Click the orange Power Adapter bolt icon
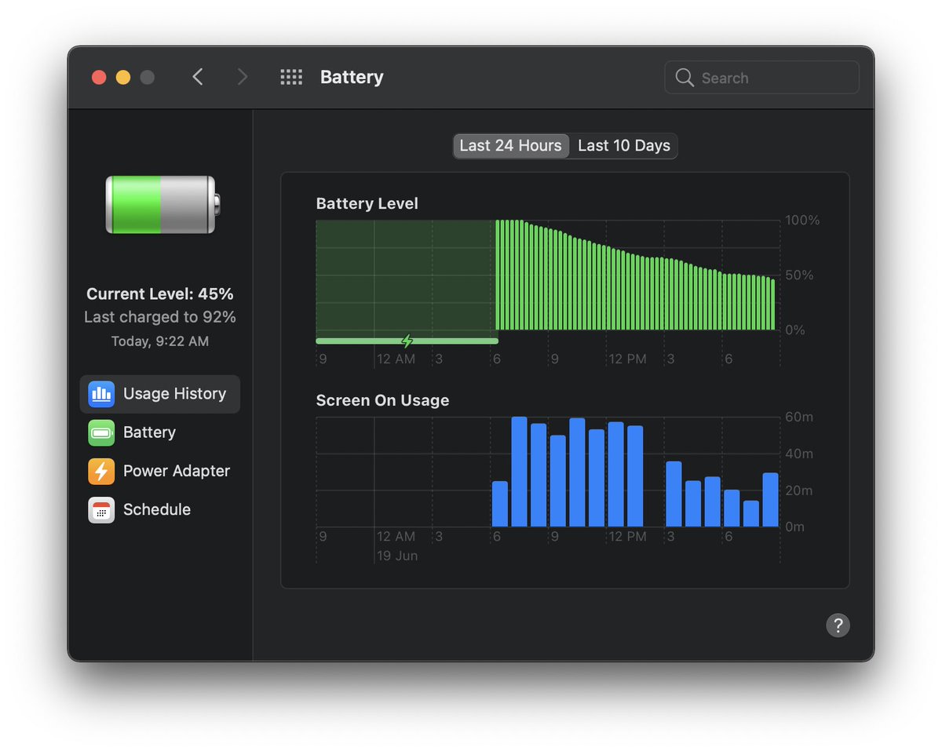 pyautogui.click(x=101, y=471)
